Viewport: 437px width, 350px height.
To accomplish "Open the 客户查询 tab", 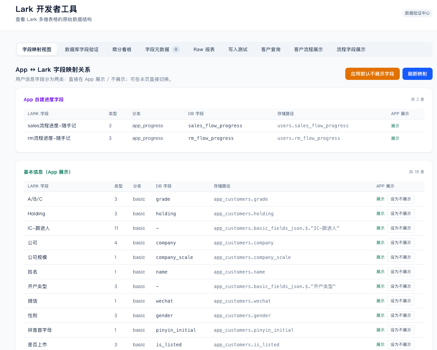I will [271, 49].
